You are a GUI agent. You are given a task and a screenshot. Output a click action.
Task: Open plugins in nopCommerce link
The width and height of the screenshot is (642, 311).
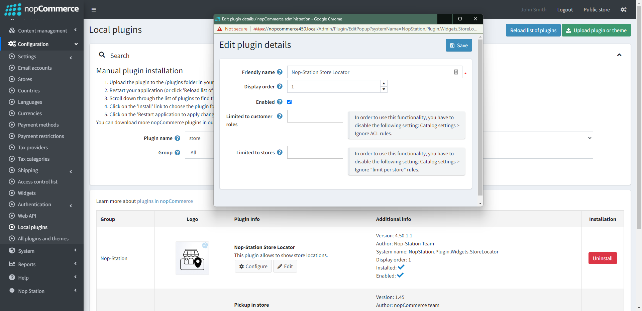(165, 201)
